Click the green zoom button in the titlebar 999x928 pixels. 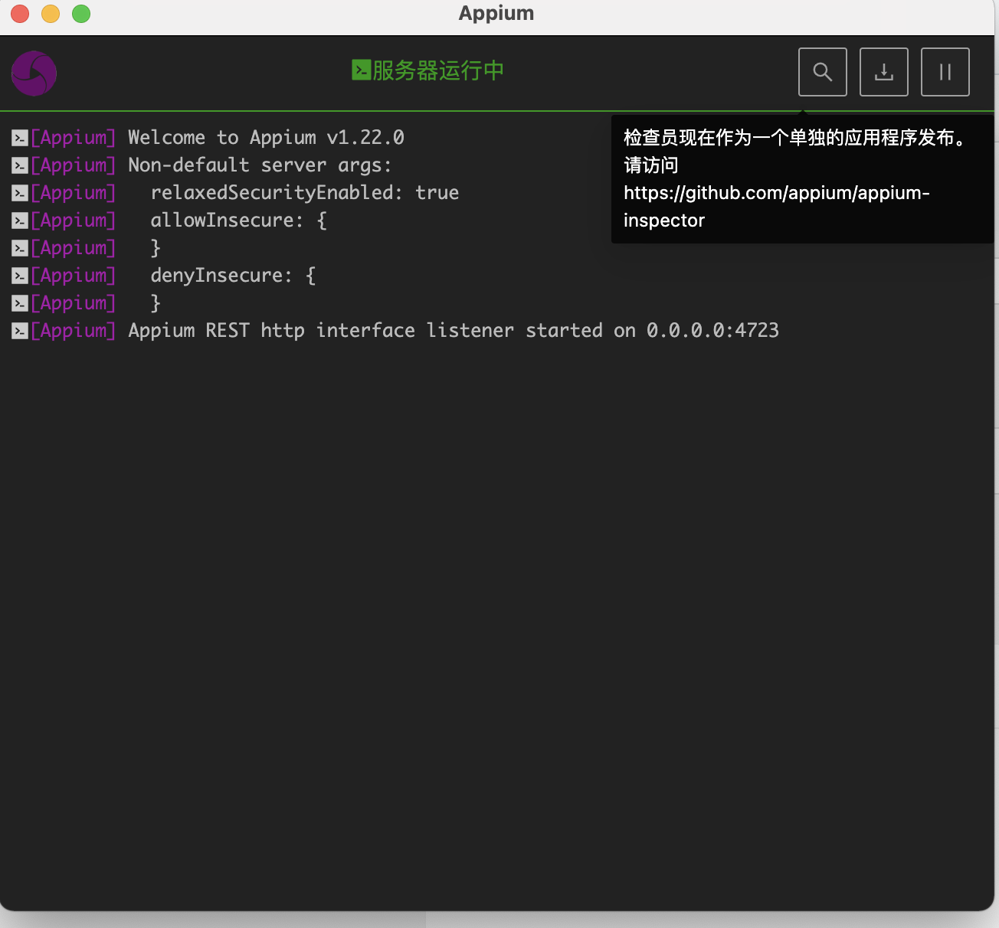pos(80,14)
